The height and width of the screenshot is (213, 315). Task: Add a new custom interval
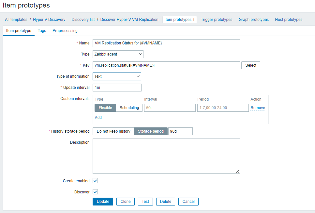pos(98,118)
